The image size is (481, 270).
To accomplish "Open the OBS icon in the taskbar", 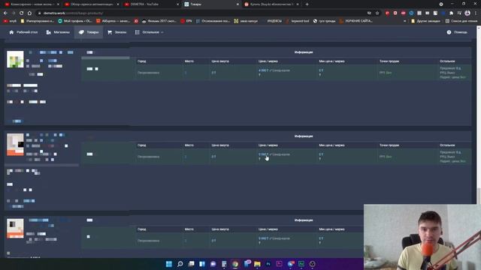I will 313,264.
